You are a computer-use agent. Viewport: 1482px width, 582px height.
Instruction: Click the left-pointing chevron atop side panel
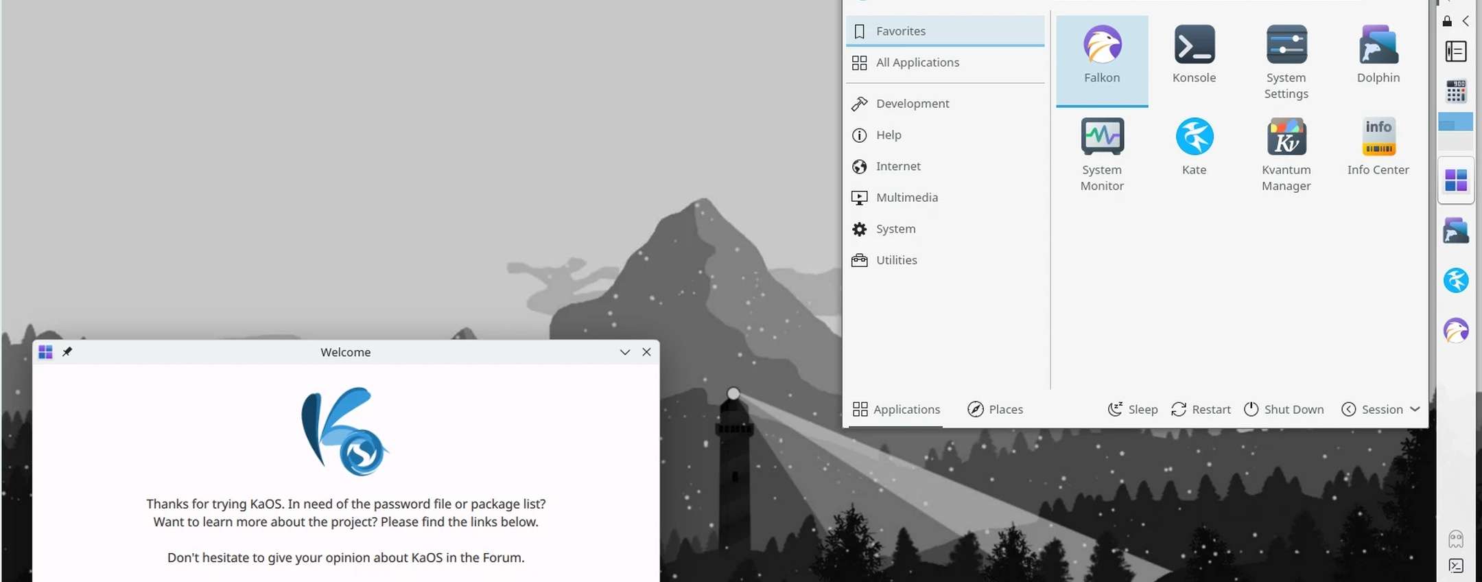1466,21
